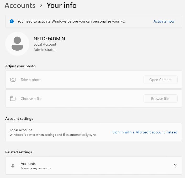This screenshot has width=185, height=178.
Task: Click the Your info page title
Action: [x=62, y=6]
